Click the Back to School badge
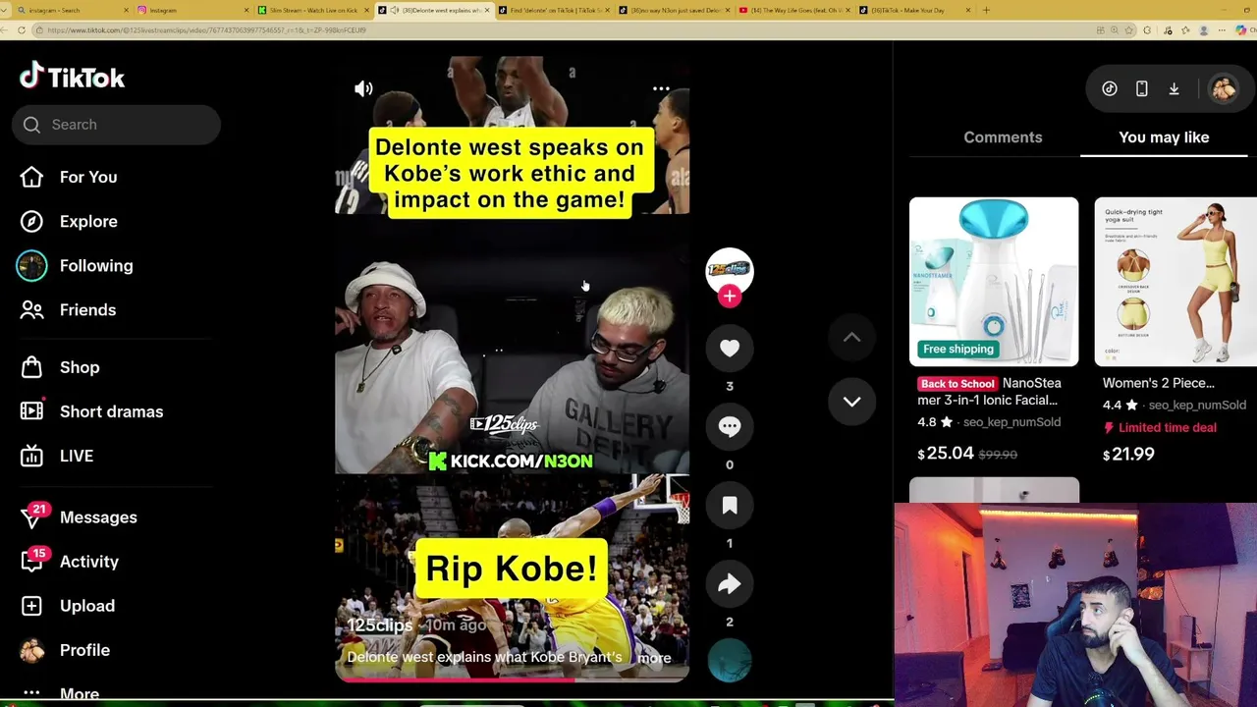1257x707 pixels. [957, 384]
